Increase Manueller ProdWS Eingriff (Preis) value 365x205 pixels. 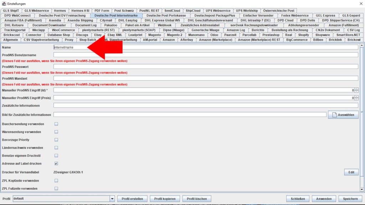click(356, 97)
